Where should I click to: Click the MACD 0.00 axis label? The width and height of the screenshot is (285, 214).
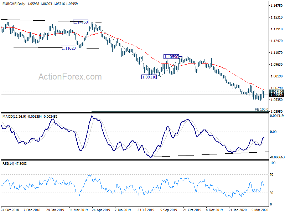click(x=273, y=132)
